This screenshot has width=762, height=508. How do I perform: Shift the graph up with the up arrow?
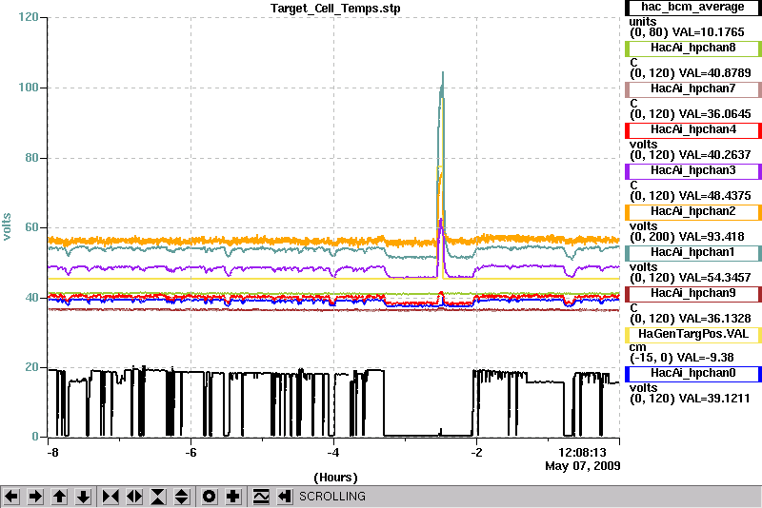(59, 497)
